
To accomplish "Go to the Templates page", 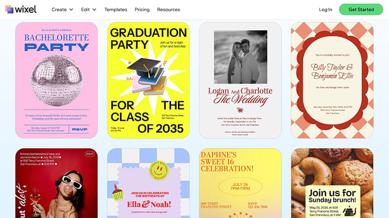I will click(116, 9).
